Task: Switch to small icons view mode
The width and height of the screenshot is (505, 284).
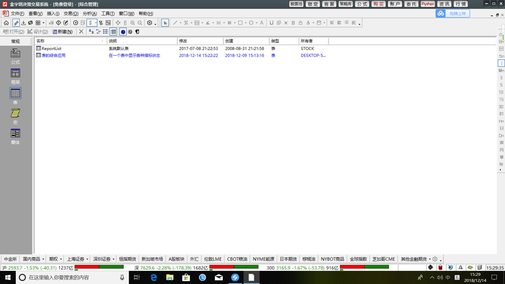Action: click(x=99, y=32)
